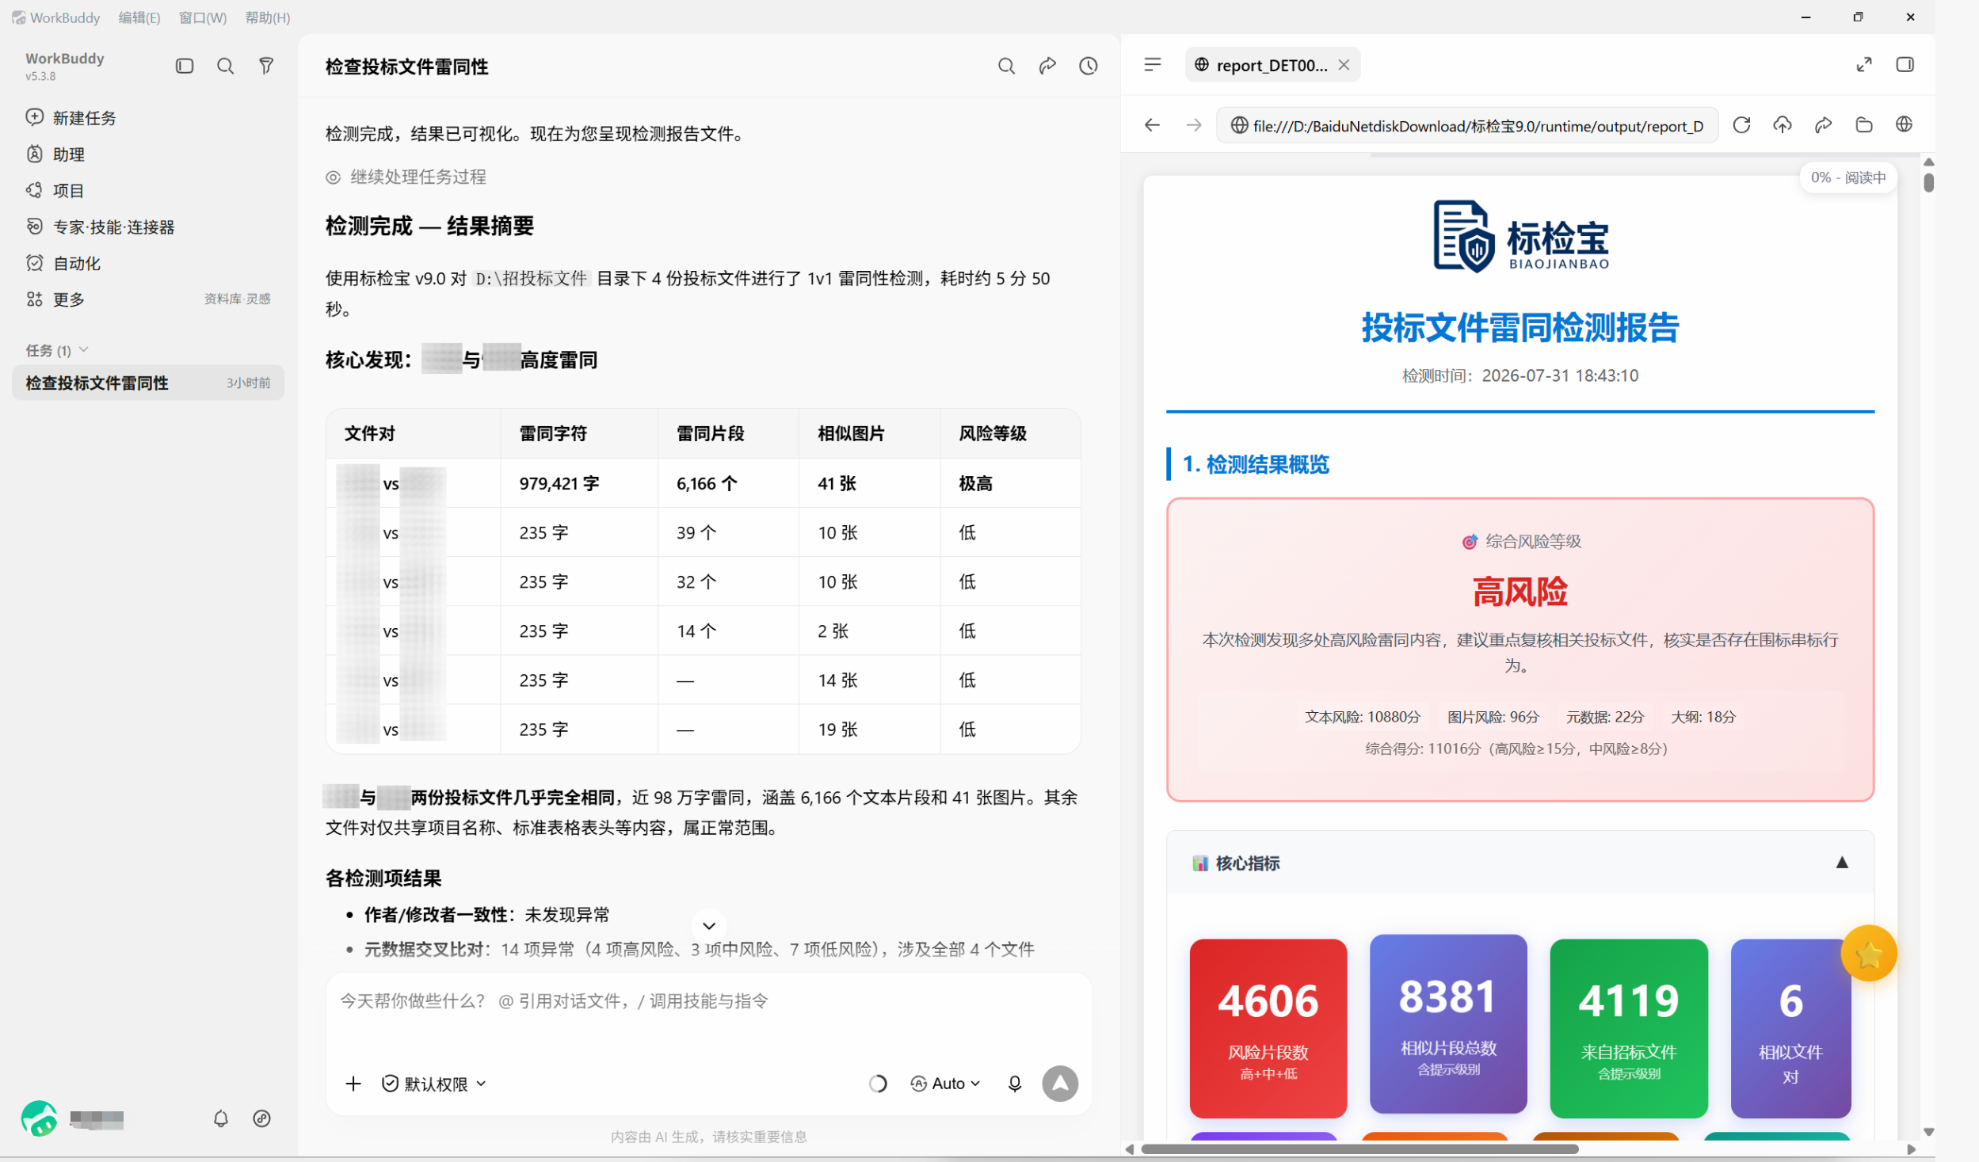Viewport: 1979px width, 1162px height.
Task: Toggle the sidebar panel icon
Action: click(x=185, y=66)
